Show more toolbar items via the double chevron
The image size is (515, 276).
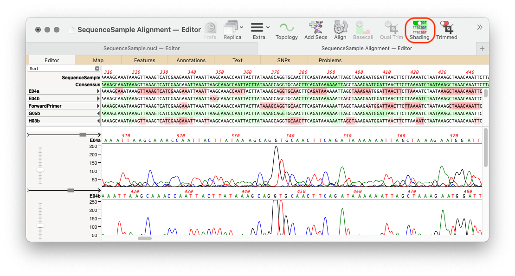pyautogui.click(x=480, y=27)
